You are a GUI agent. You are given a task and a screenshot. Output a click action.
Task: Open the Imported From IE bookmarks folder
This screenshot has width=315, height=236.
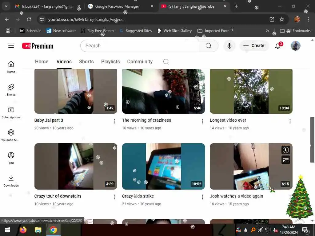tap(215, 31)
